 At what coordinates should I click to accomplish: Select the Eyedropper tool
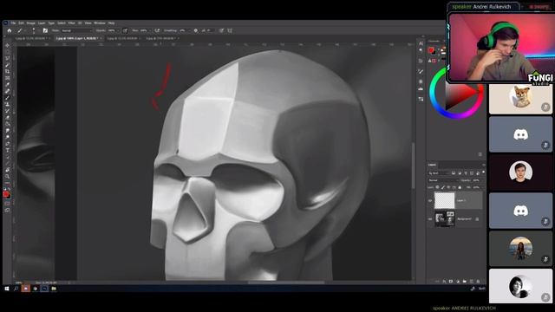pyautogui.click(x=7, y=84)
